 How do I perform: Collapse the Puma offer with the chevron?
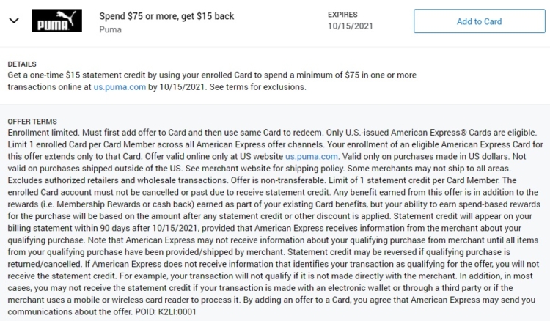[x=14, y=21]
